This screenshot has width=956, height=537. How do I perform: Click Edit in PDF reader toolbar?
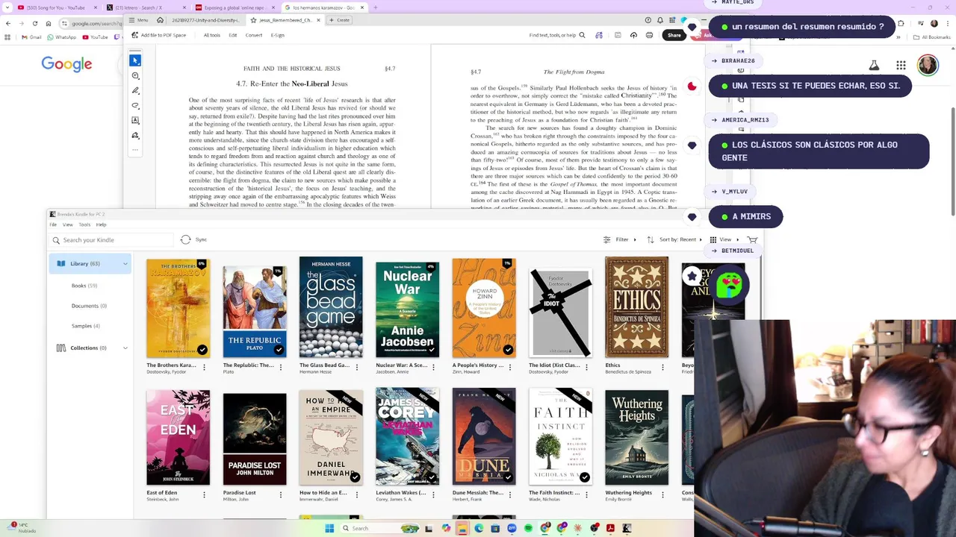click(x=233, y=35)
